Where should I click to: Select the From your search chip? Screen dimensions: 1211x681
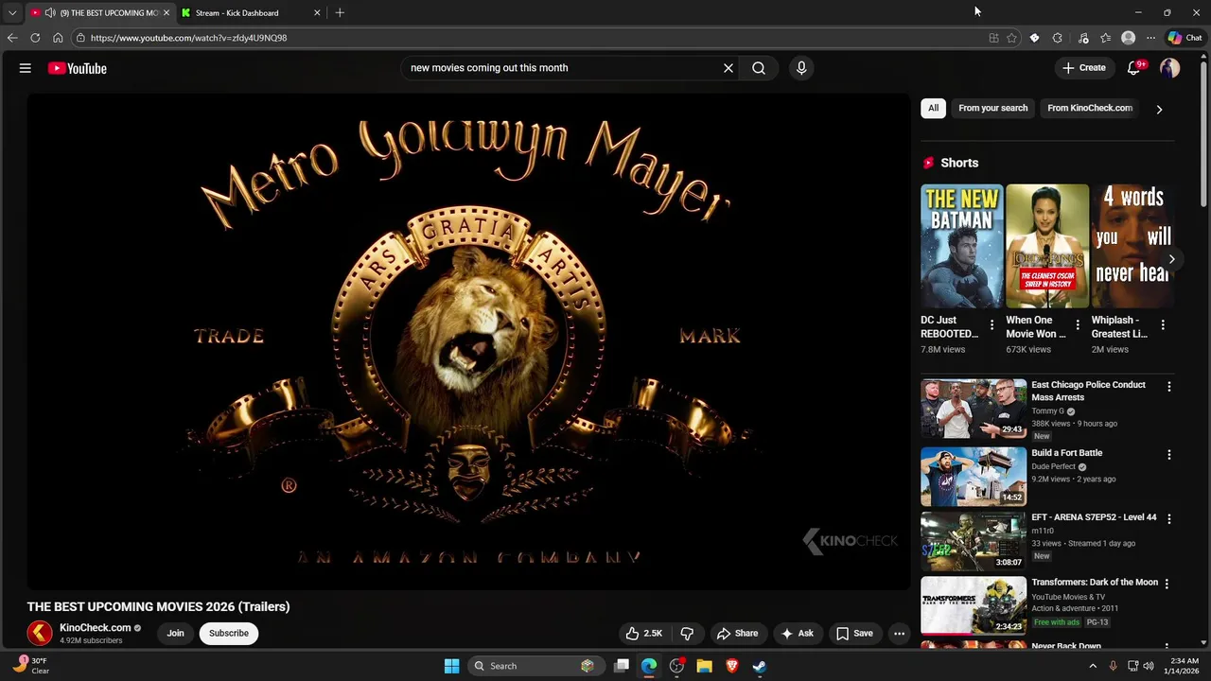tap(992, 108)
